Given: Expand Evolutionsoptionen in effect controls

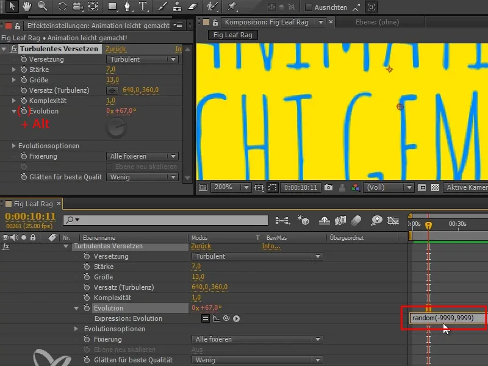Looking at the screenshot, I should (x=13, y=146).
